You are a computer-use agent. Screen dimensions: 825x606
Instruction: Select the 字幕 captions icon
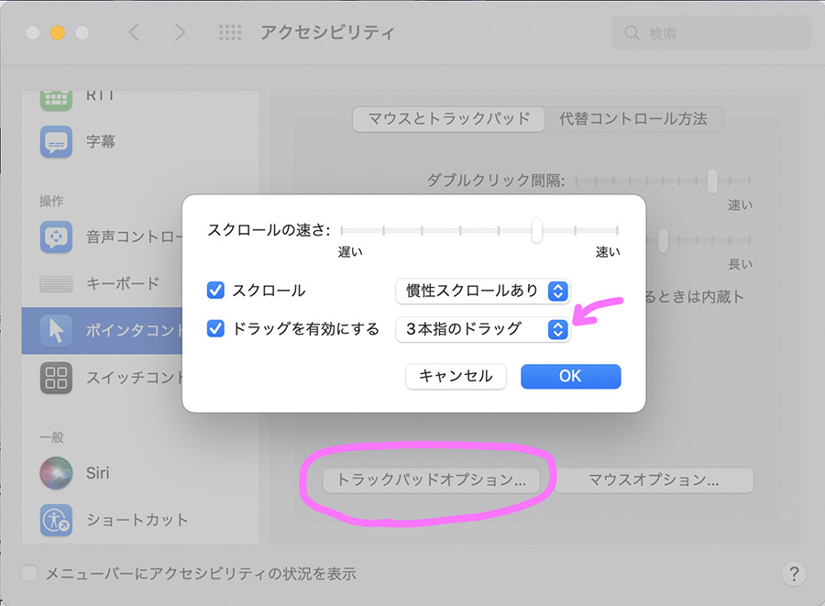point(56,141)
